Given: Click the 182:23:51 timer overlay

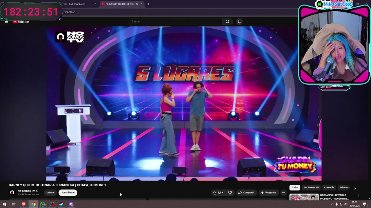Looking at the screenshot, I should click(31, 12).
